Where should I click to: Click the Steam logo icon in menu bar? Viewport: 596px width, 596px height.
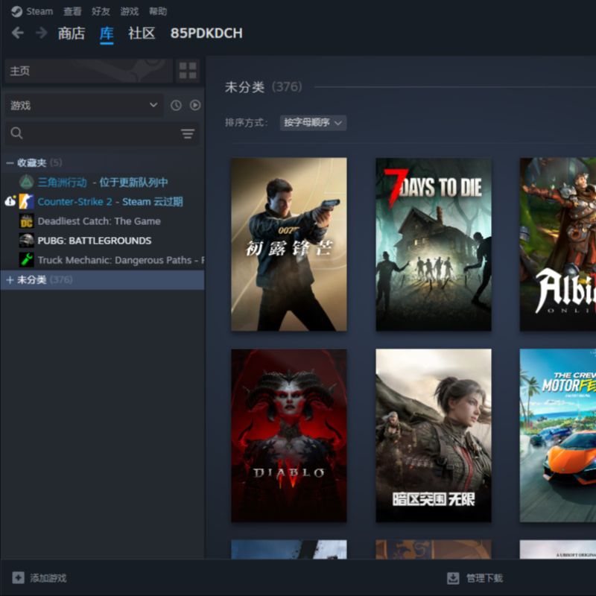pyautogui.click(x=16, y=11)
